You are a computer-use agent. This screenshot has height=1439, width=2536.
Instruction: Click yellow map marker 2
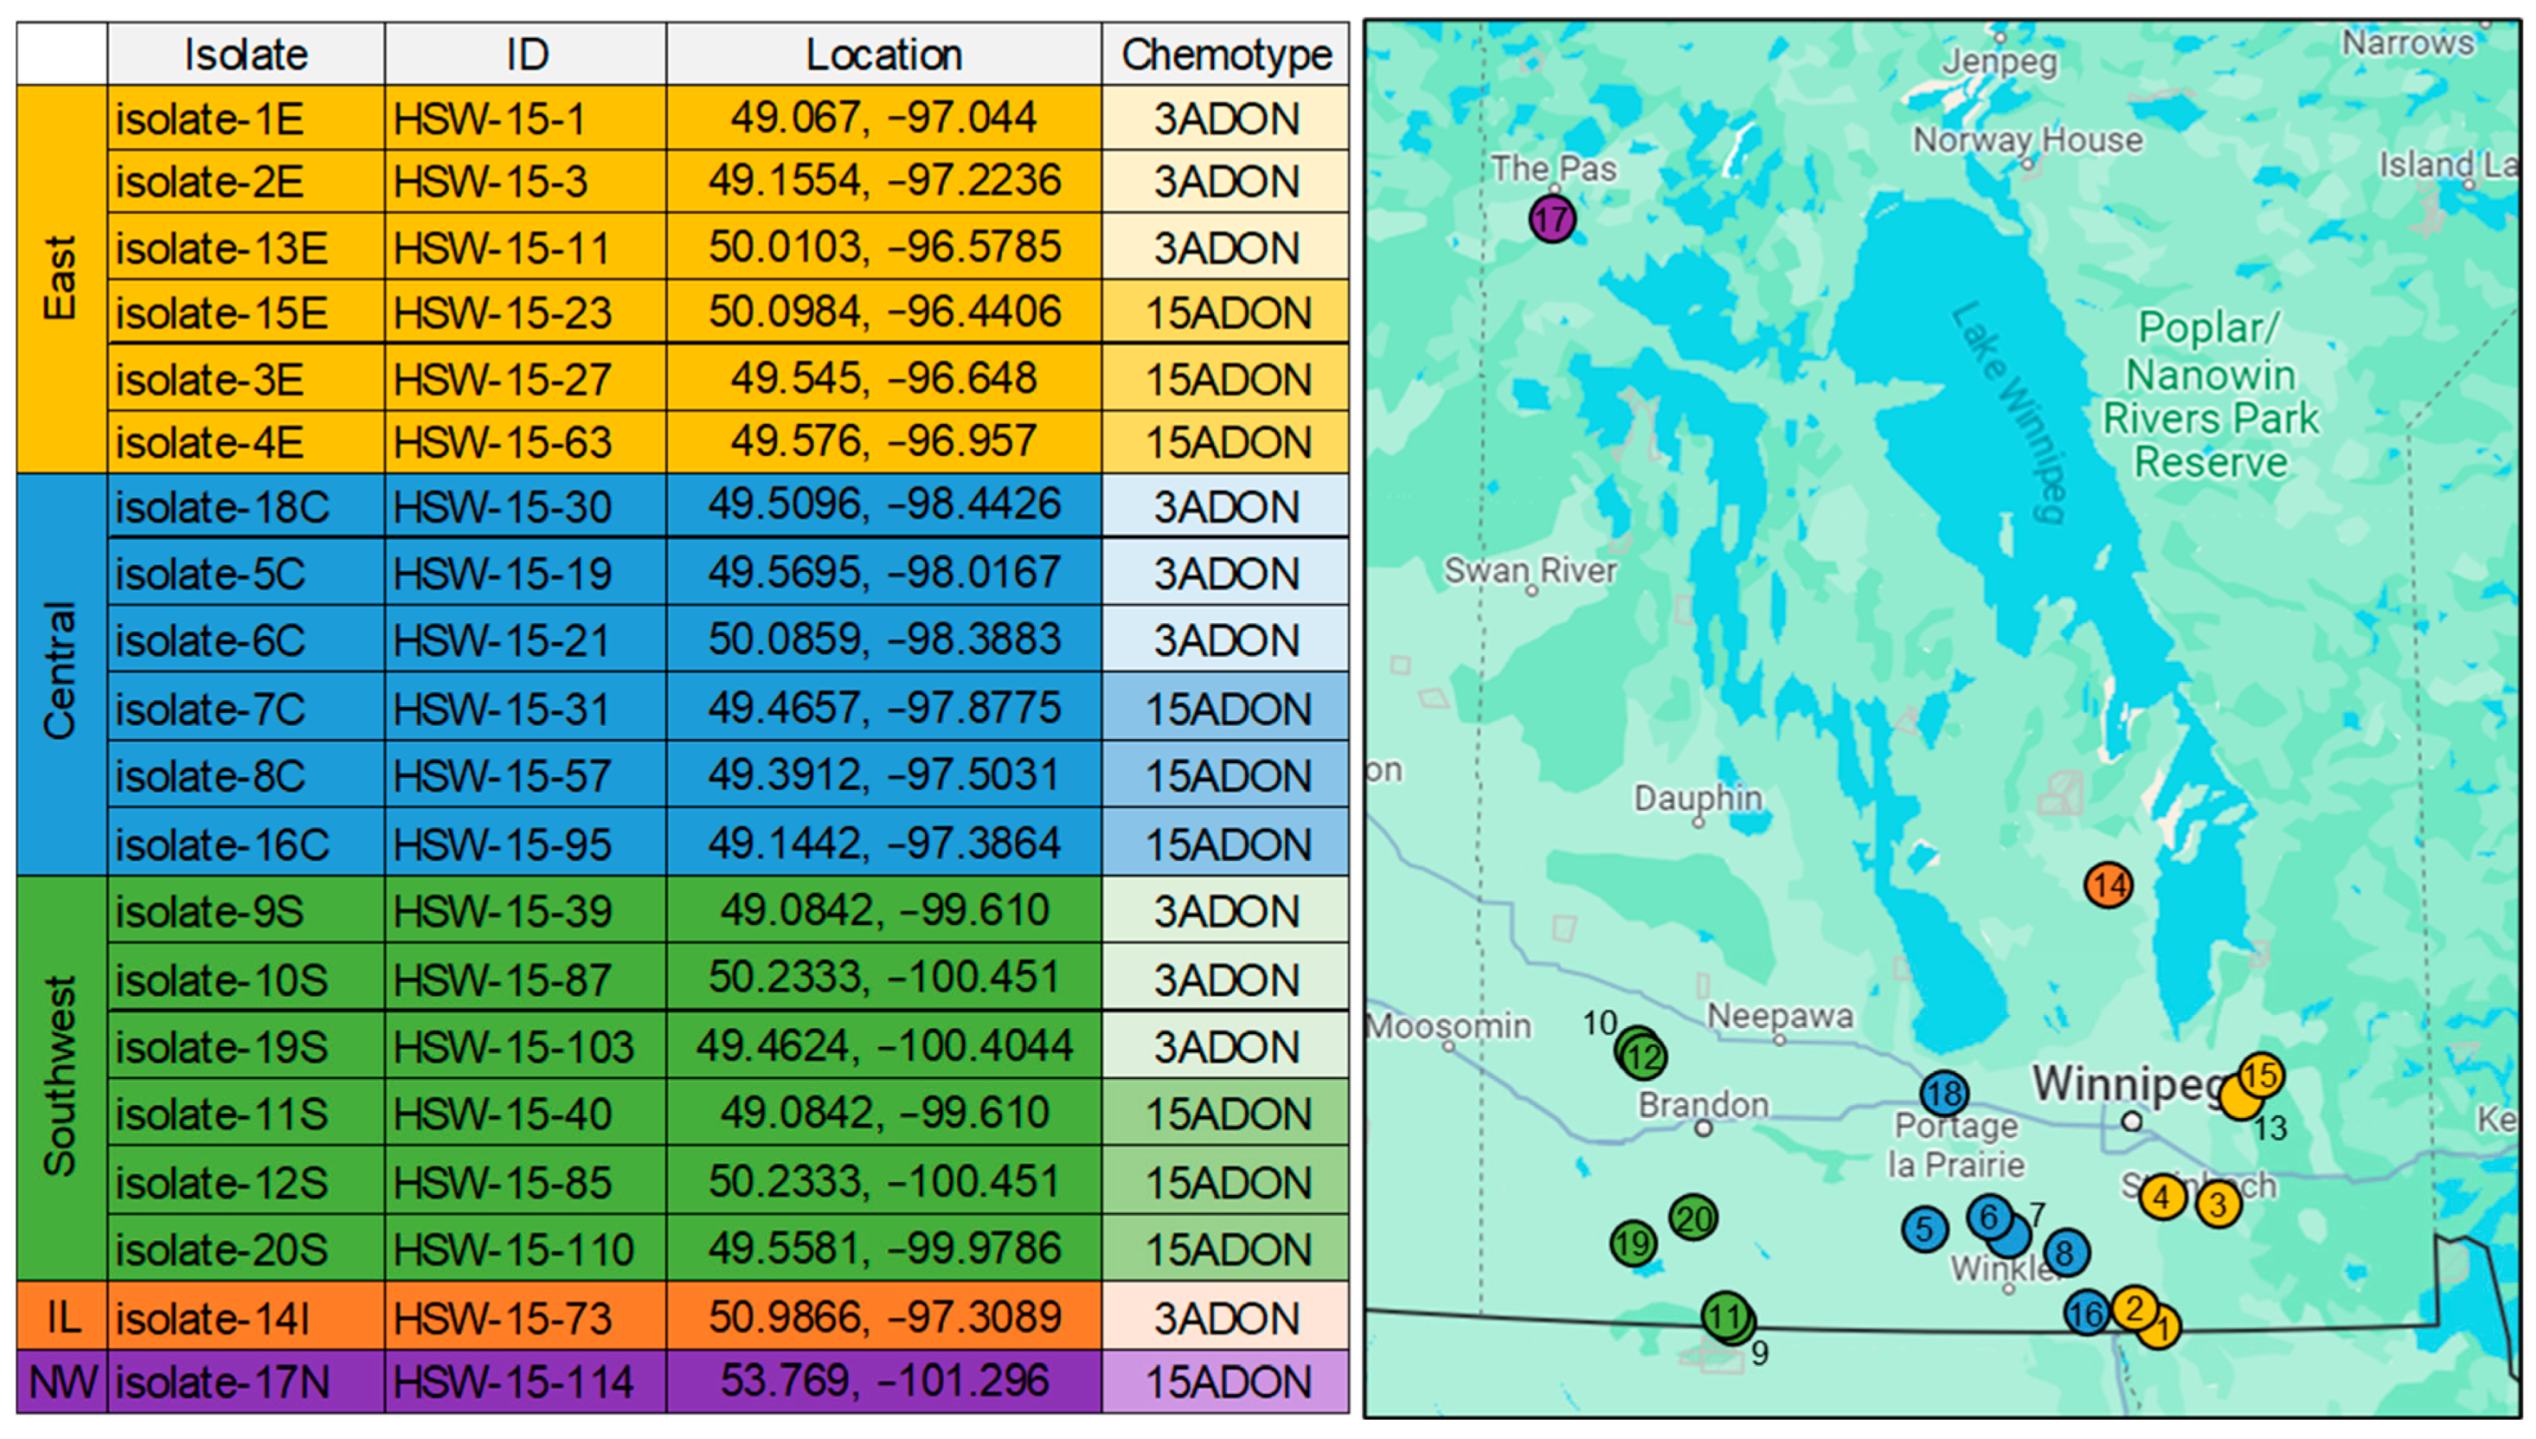click(x=2135, y=1308)
